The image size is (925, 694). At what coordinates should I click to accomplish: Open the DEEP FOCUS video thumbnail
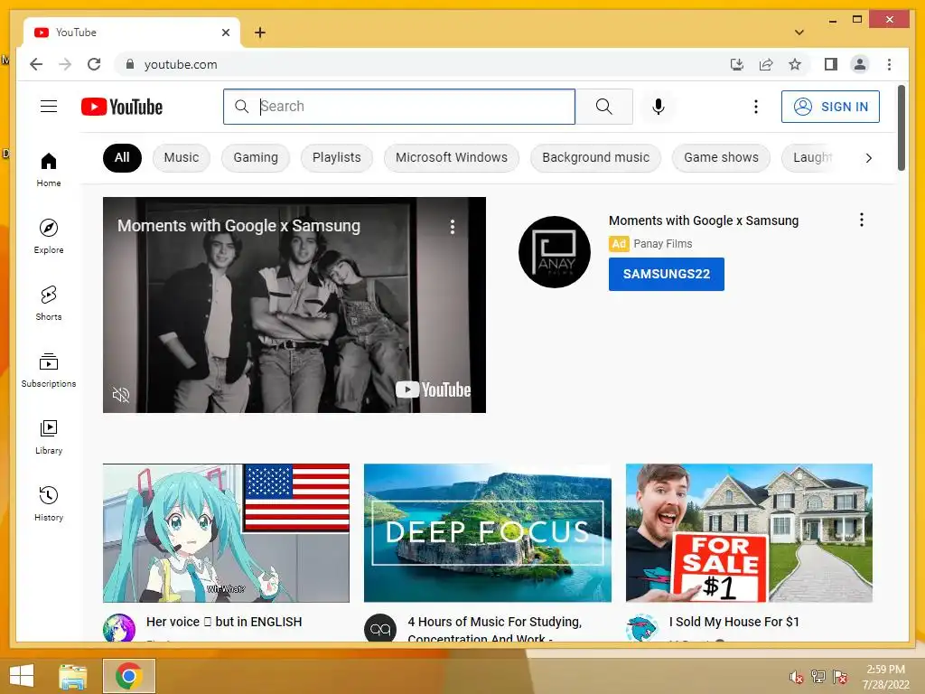click(x=487, y=533)
